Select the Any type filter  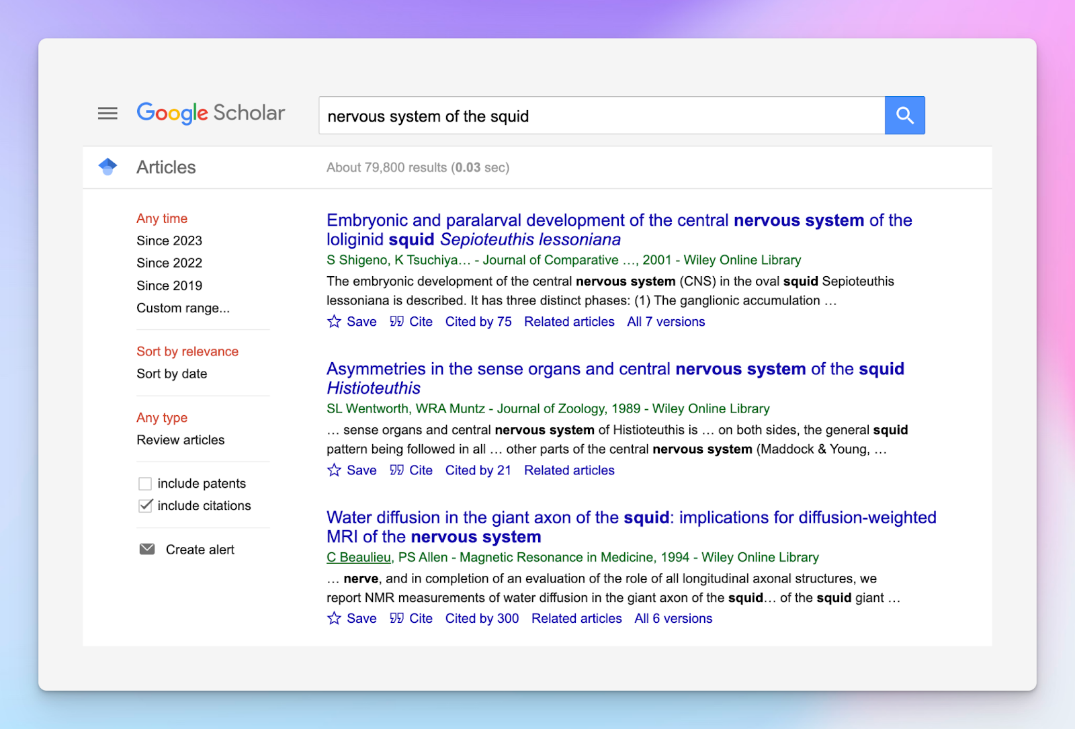[x=162, y=418]
